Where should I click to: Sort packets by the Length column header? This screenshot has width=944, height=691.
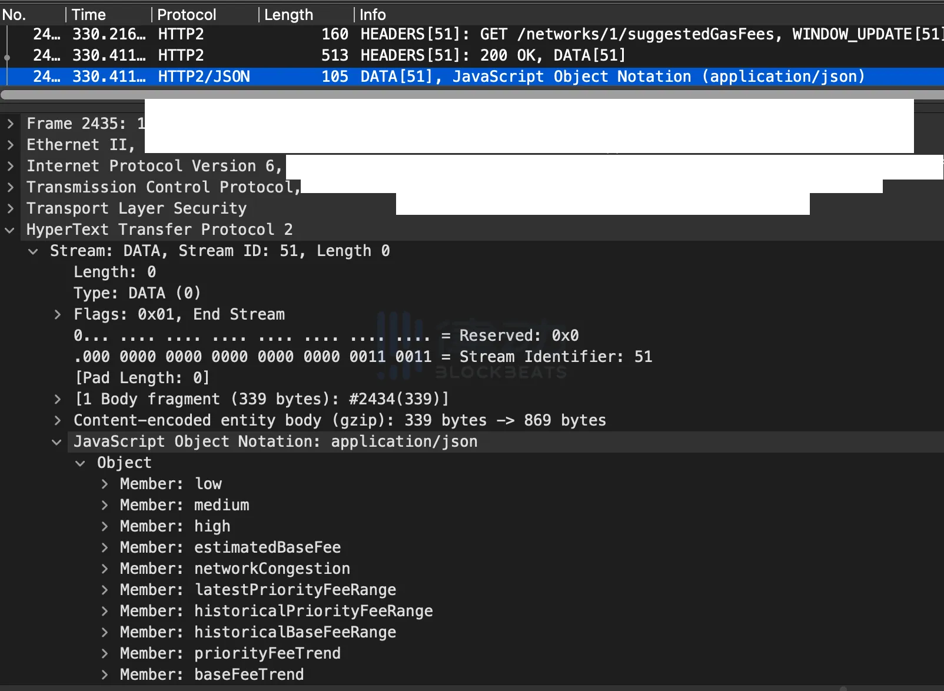tap(288, 15)
